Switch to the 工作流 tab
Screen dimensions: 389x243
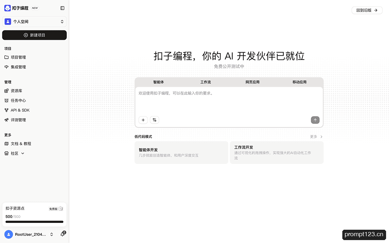click(x=206, y=82)
